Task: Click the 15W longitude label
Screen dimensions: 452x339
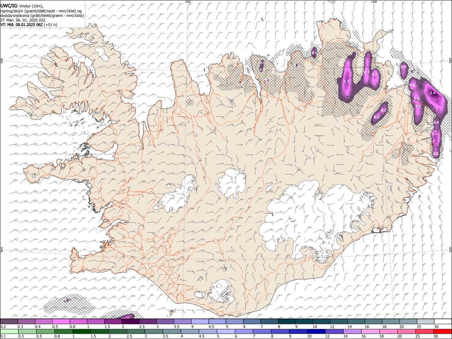Action: point(374,2)
